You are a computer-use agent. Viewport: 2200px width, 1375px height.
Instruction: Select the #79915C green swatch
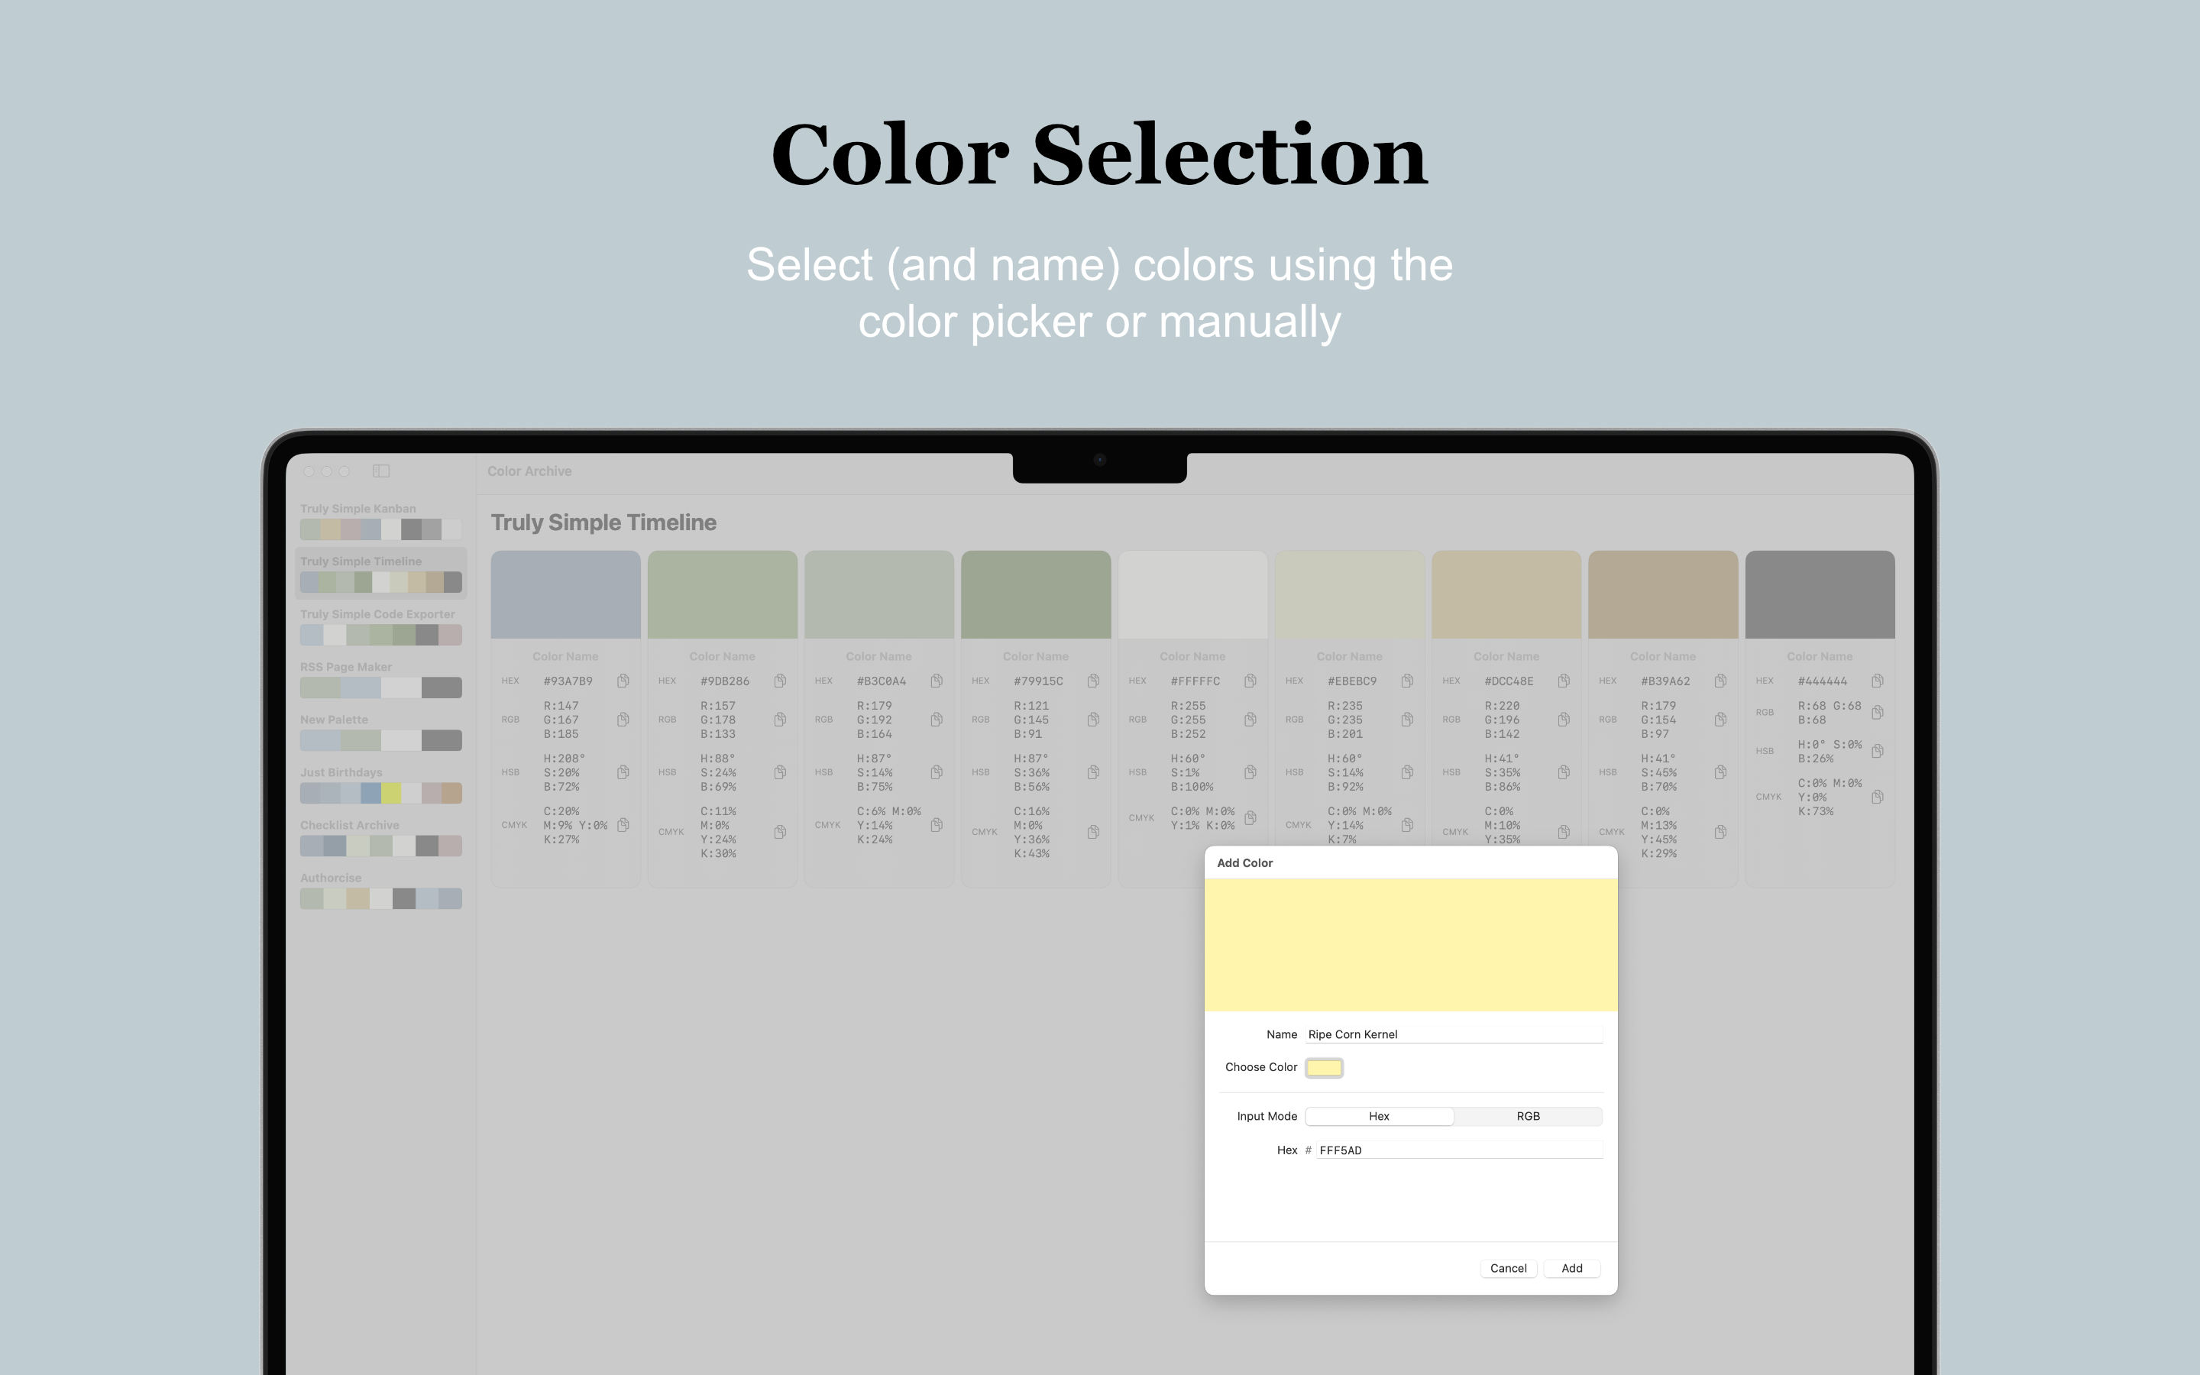[x=1036, y=594]
